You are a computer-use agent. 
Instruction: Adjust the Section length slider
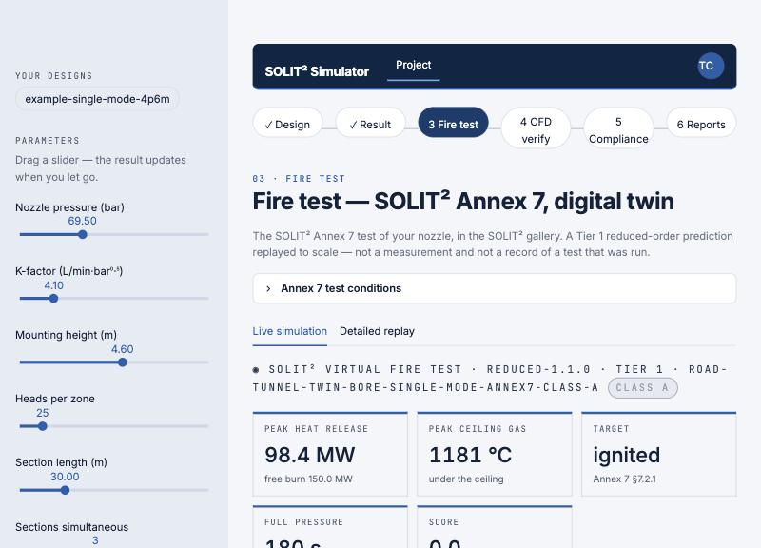tap(114, 490)
